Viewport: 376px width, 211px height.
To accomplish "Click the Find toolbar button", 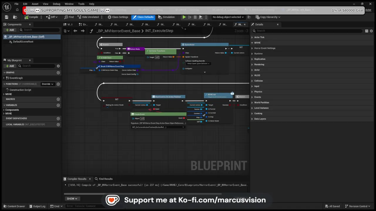I will tap(69, 17).
